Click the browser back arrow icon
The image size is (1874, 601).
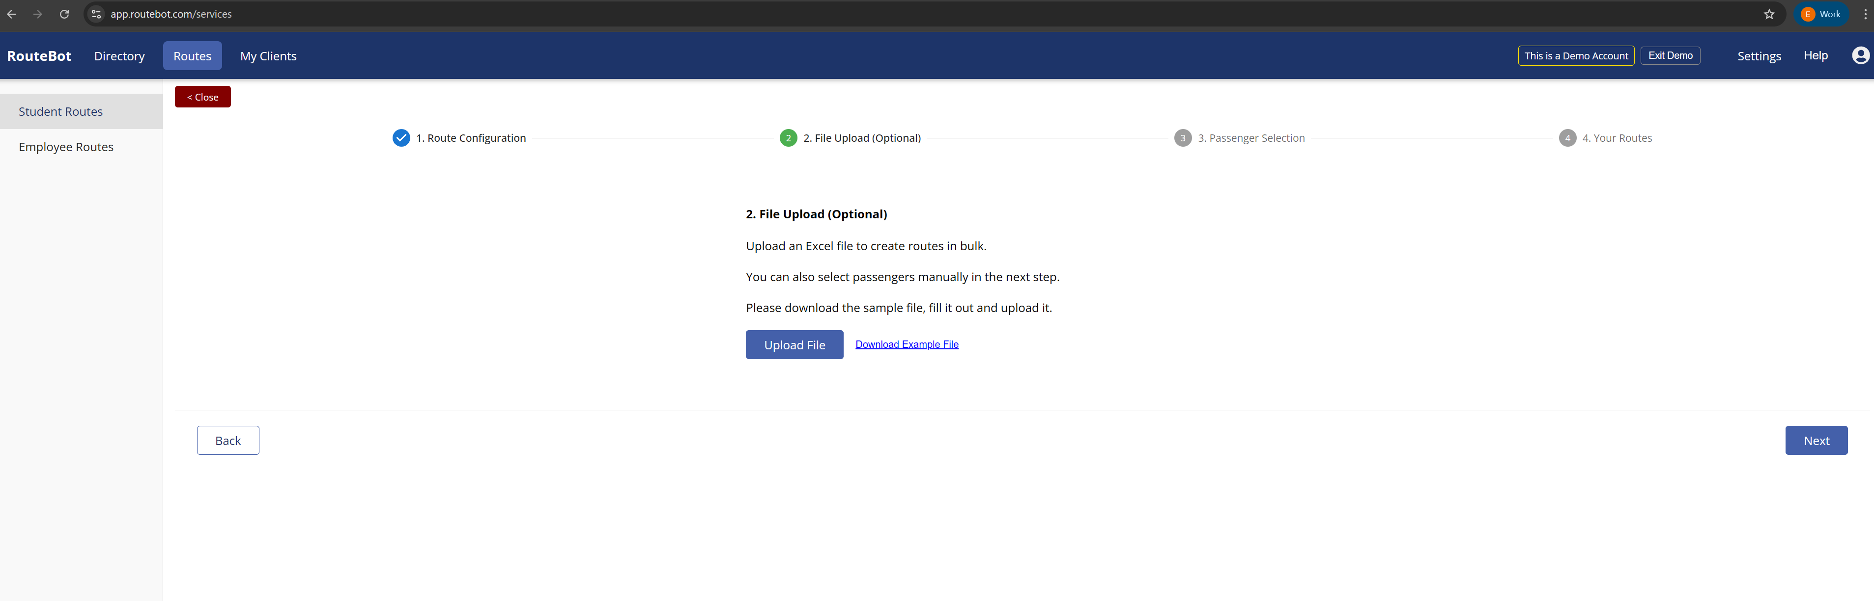(12, 14)
